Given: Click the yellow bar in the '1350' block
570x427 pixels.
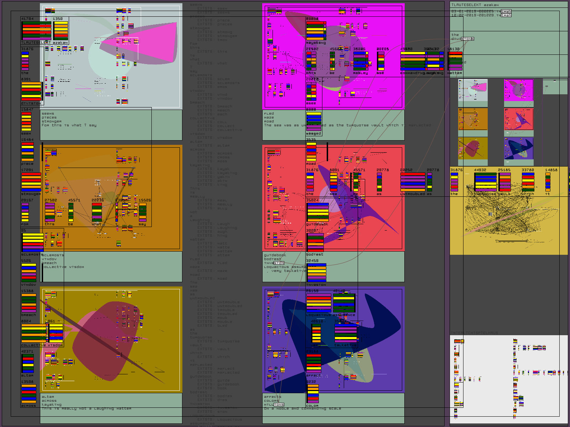Looking at the screenshot, I should point(61,24).
